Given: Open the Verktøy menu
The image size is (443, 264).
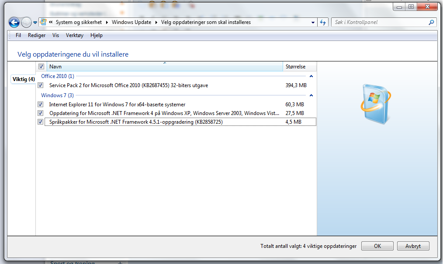Looking at the screenshot, I should [75, 35].
